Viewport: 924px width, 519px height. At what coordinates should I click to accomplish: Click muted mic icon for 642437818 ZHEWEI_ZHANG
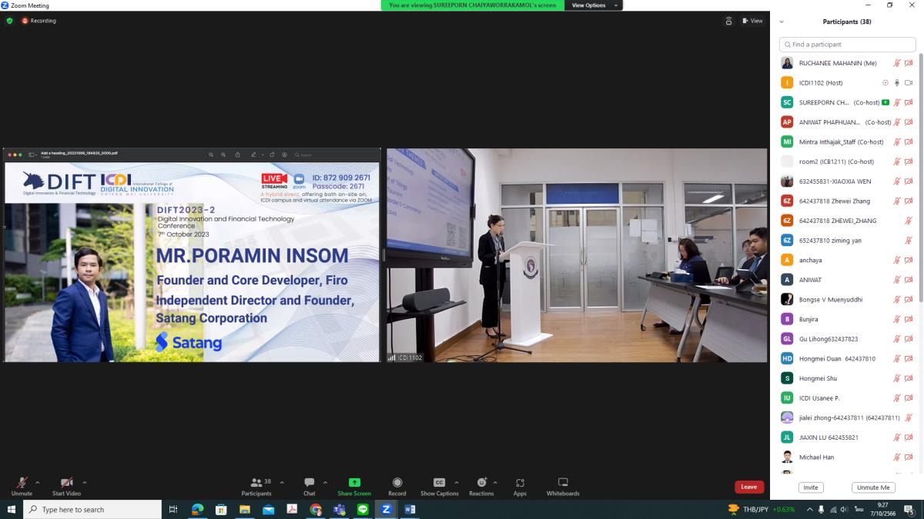pos(909,221)
